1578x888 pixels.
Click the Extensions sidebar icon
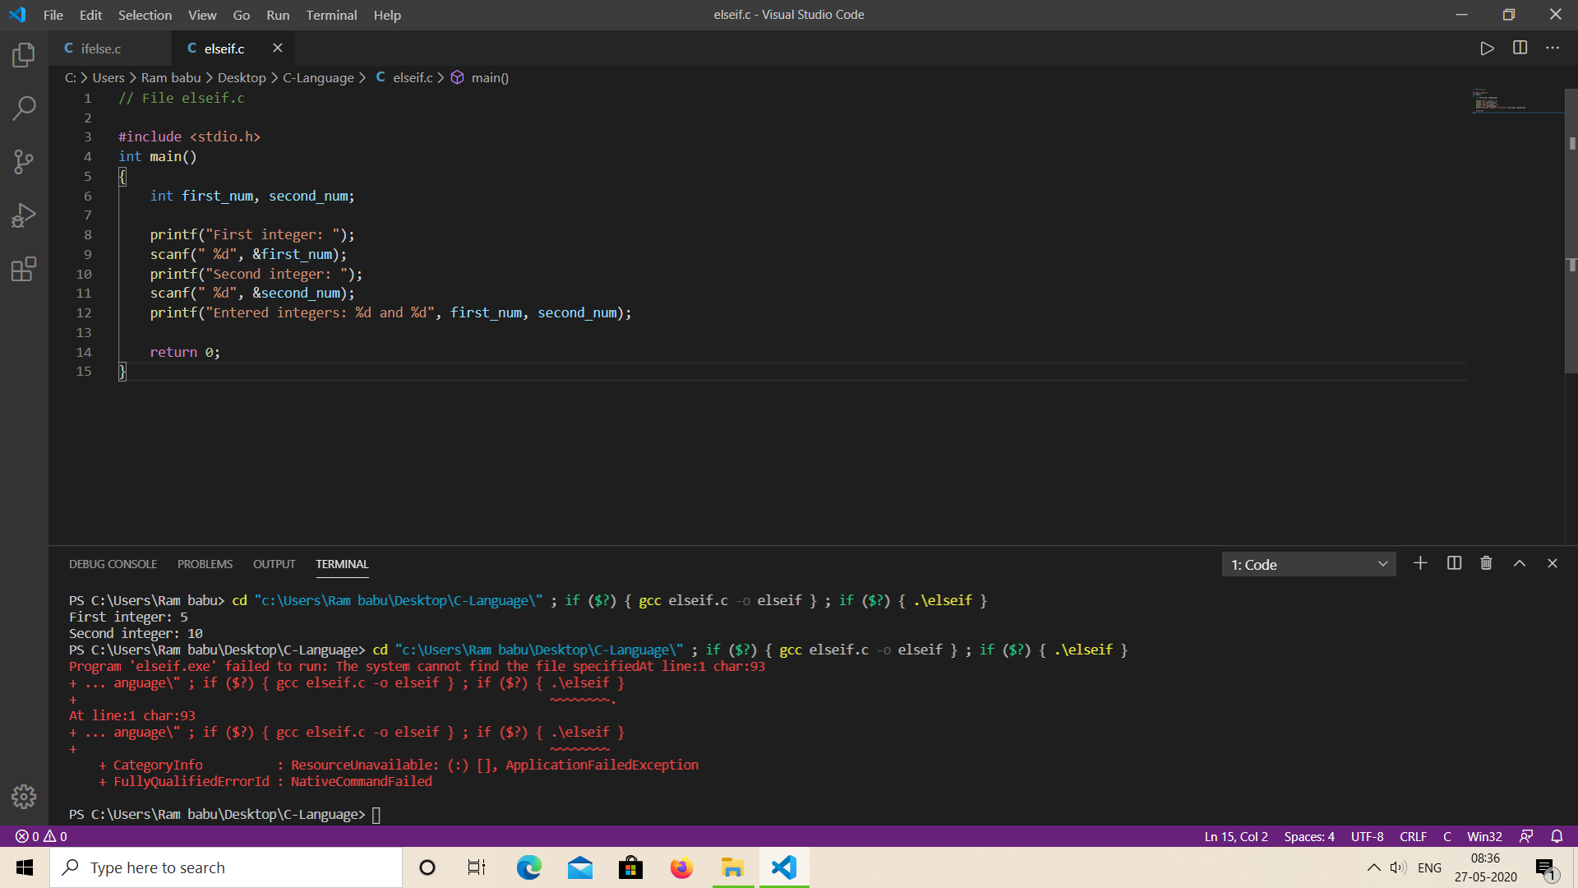24,269
